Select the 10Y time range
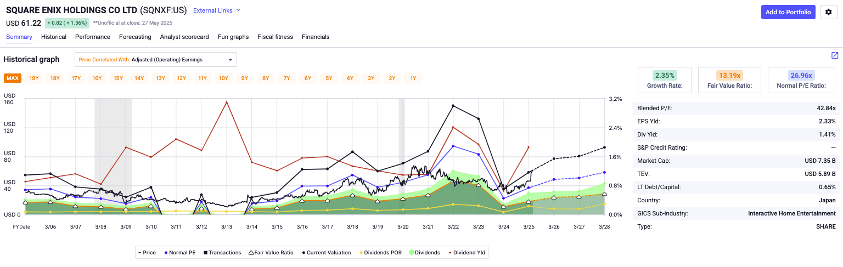Image resolution: width=843 pixels, height=267 pixels. click(x=223, y=78)
